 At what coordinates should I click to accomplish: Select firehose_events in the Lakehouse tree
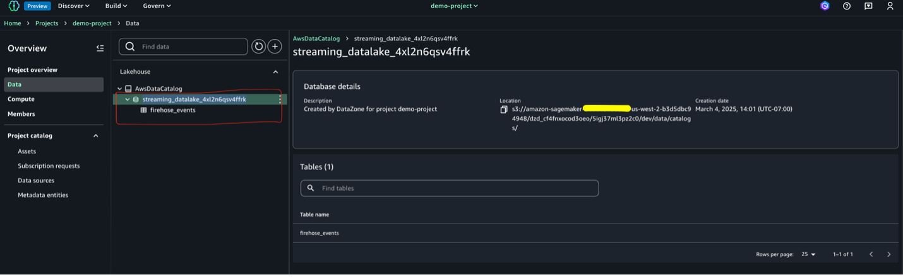172,110
